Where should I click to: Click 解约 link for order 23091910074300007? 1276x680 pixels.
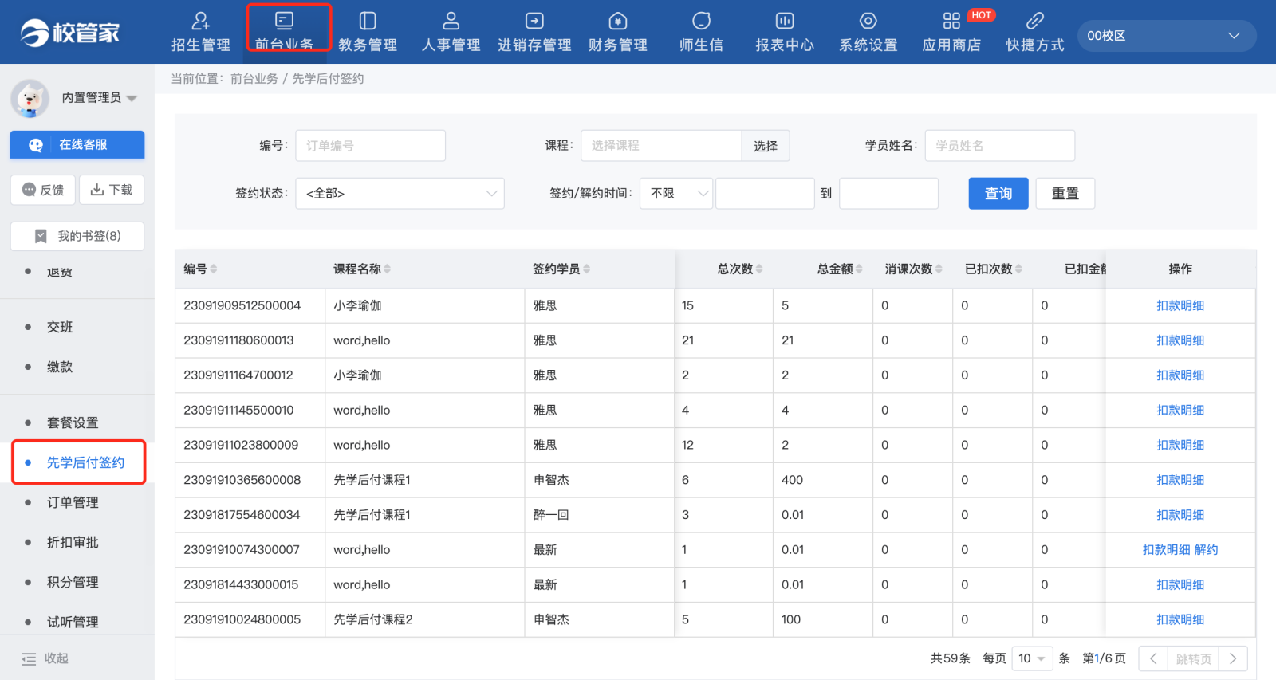click(1207, 550)
